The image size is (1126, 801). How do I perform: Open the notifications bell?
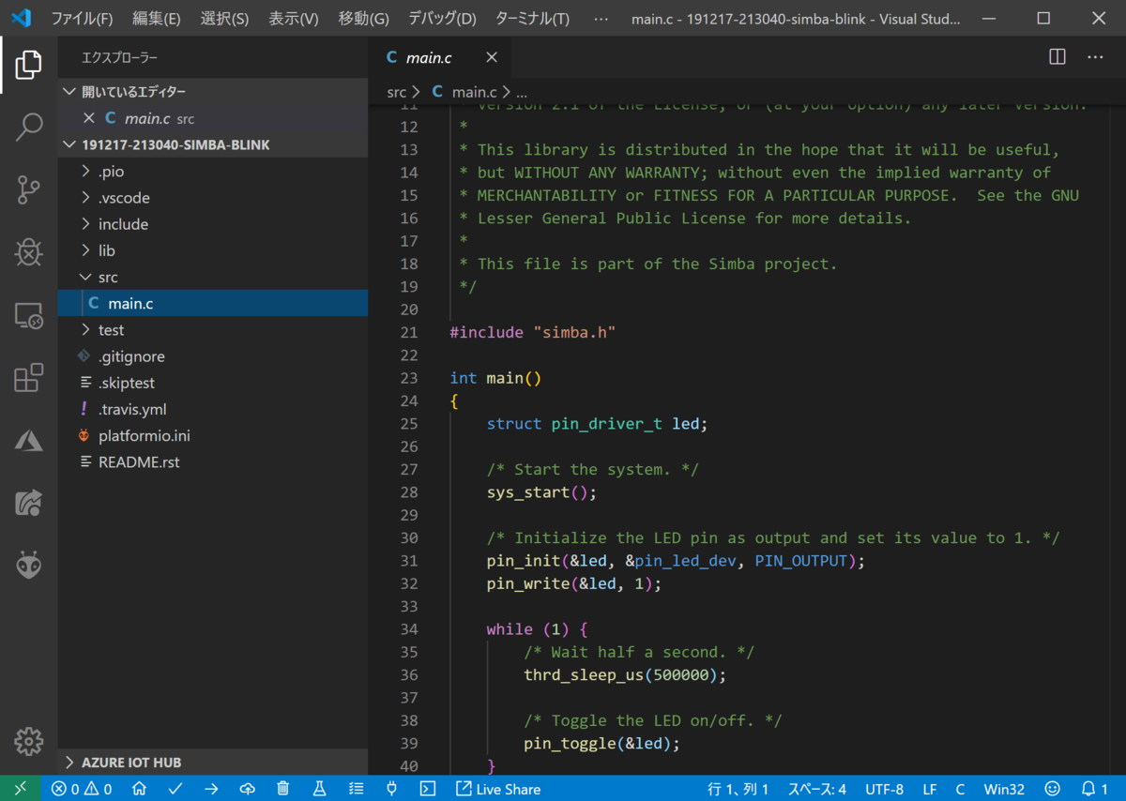coord(1094,789)
